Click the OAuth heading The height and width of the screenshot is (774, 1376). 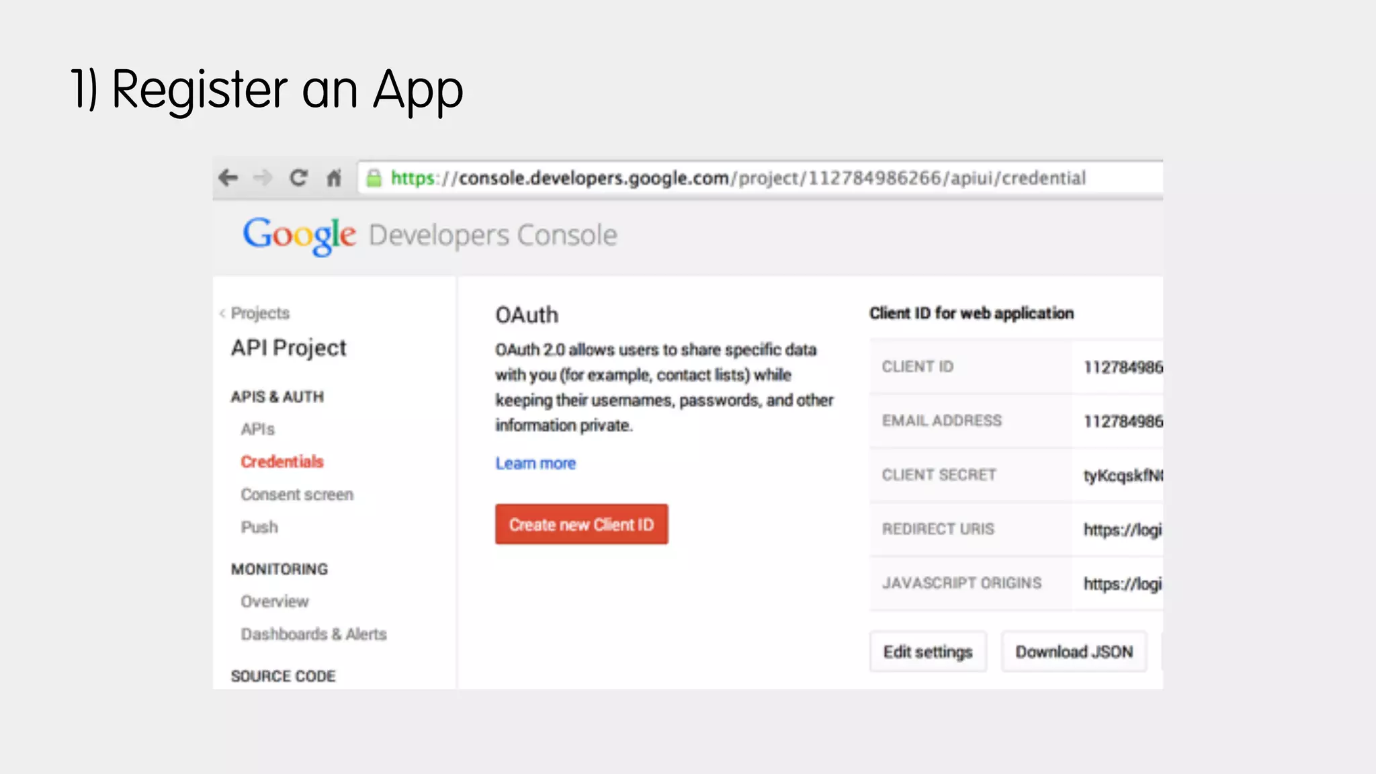pyautogui.click(x=527, y=315)
